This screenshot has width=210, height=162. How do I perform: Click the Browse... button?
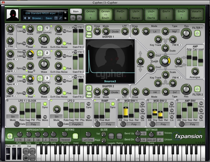[38, 18]
